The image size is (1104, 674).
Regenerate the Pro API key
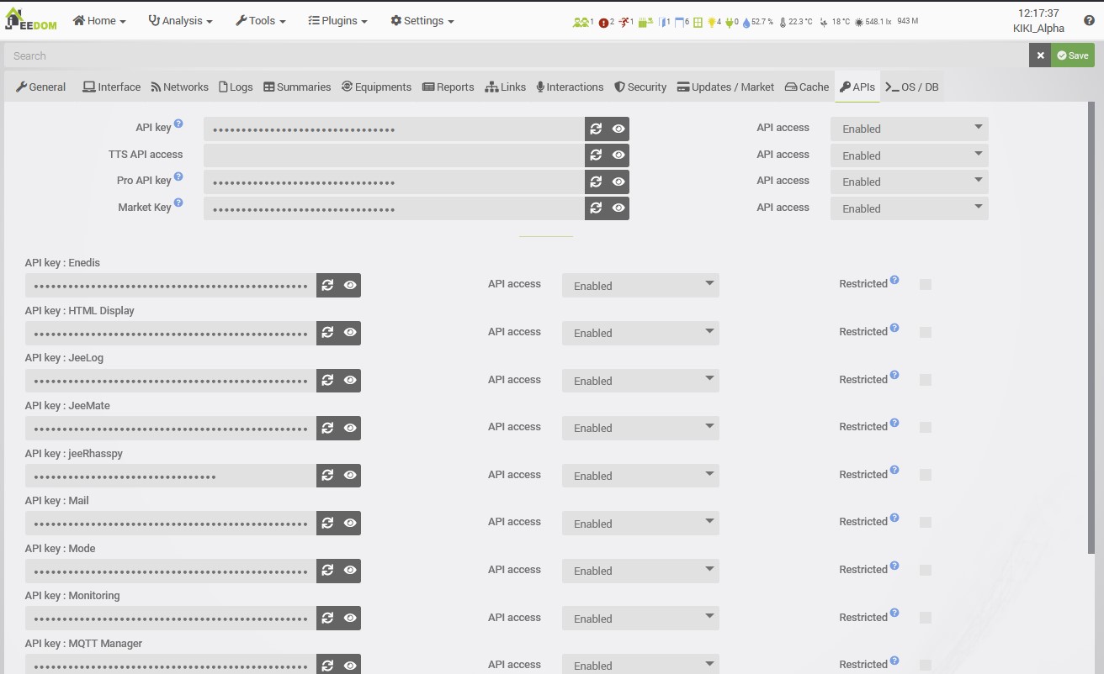point(596,182)
